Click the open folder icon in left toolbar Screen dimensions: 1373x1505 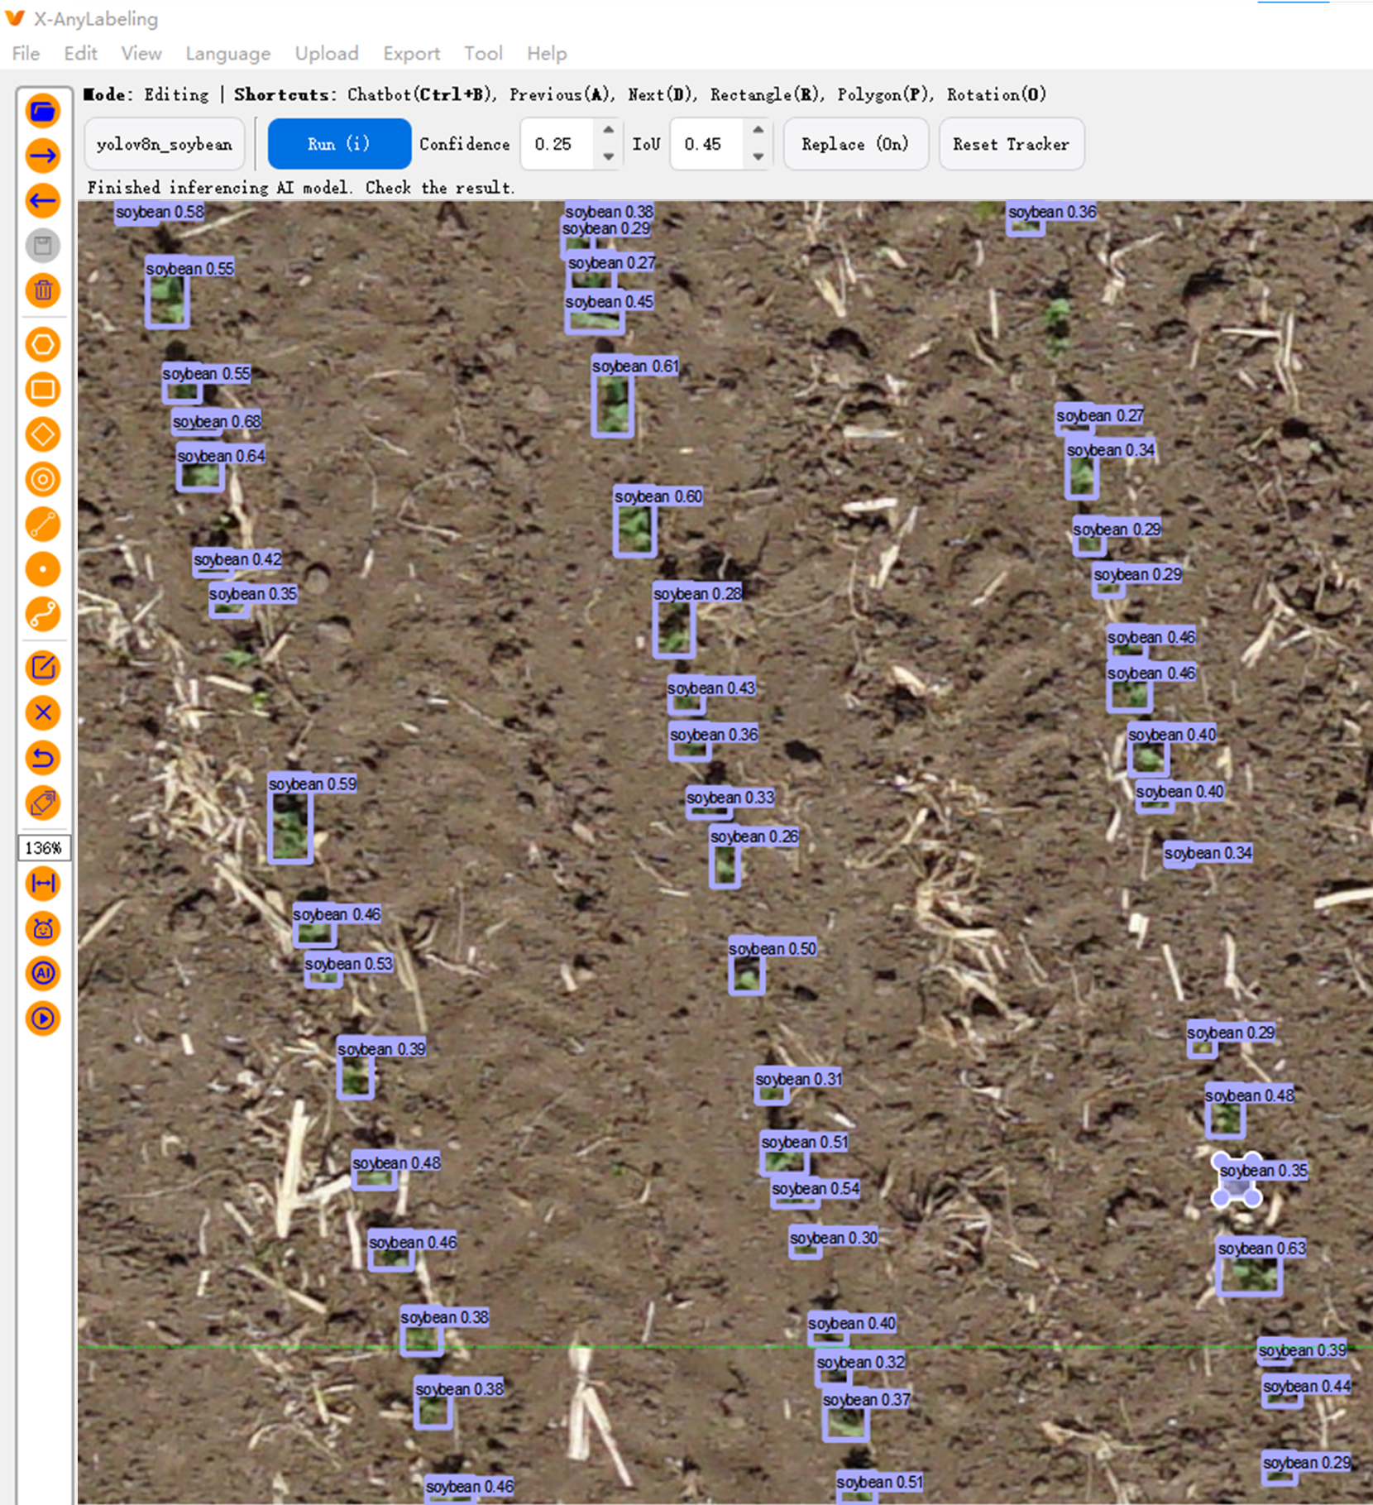pos(43,111)
